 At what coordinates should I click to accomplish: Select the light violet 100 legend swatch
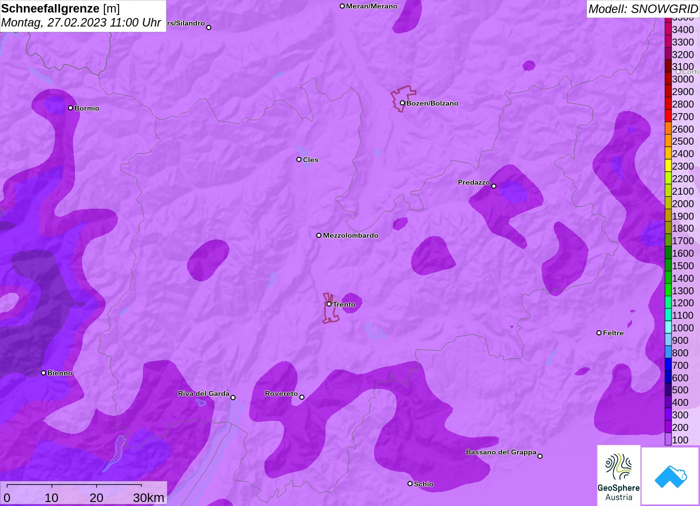pyautogui.click(x=668, y=439)
